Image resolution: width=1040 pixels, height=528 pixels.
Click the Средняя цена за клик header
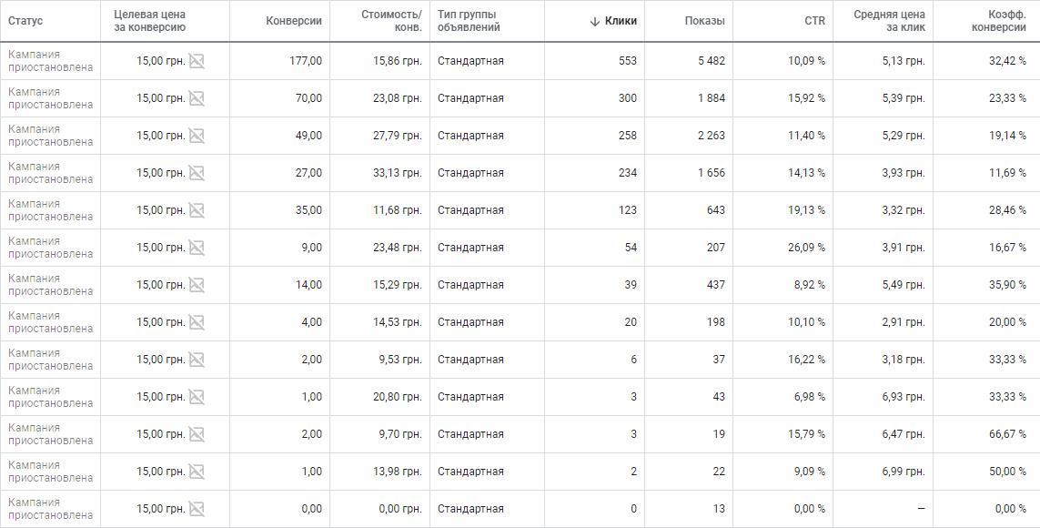coord(889,21)
